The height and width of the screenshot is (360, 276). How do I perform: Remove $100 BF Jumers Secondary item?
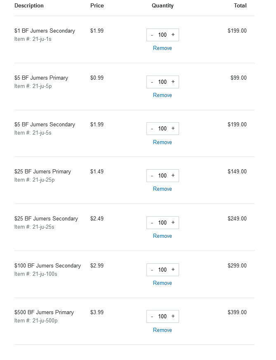point(163,283)
